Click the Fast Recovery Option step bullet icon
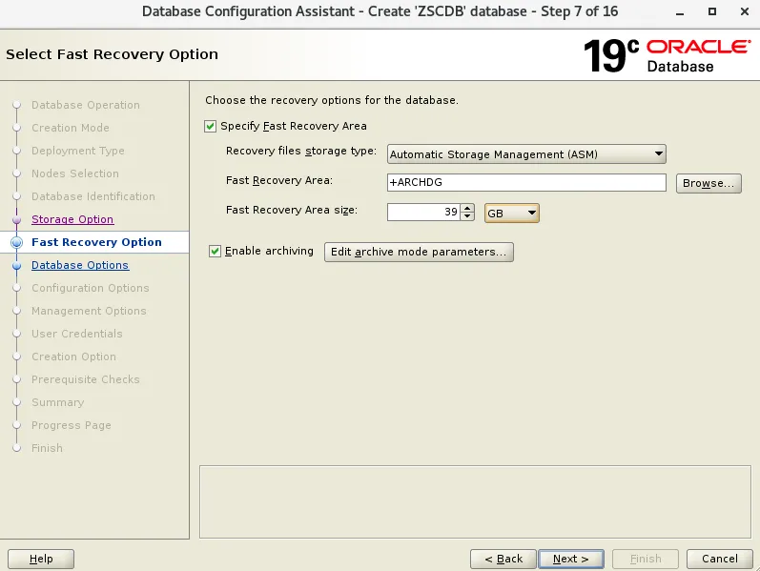The width and height of the screenshot is (760, 571). (16, 242)
